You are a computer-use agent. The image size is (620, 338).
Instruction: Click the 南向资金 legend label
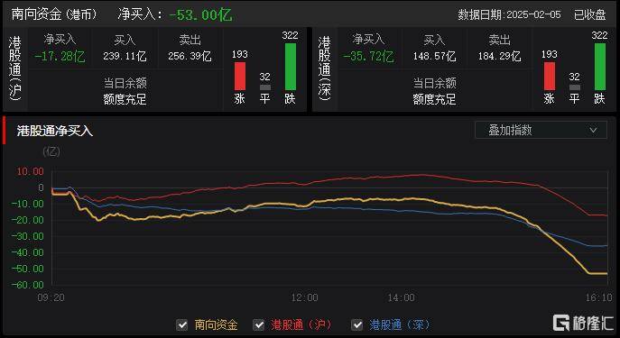(x=217, y=325)
